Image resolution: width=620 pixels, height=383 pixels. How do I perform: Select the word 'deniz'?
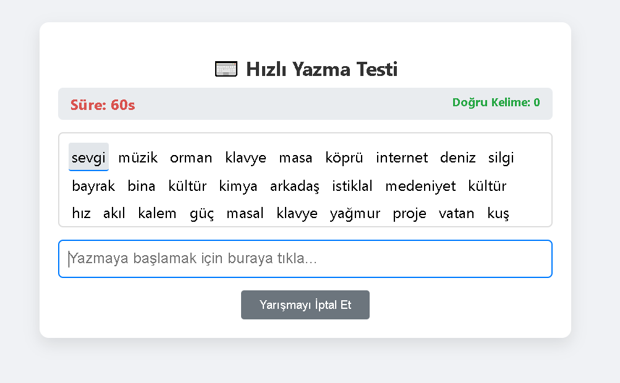[458, 158]
